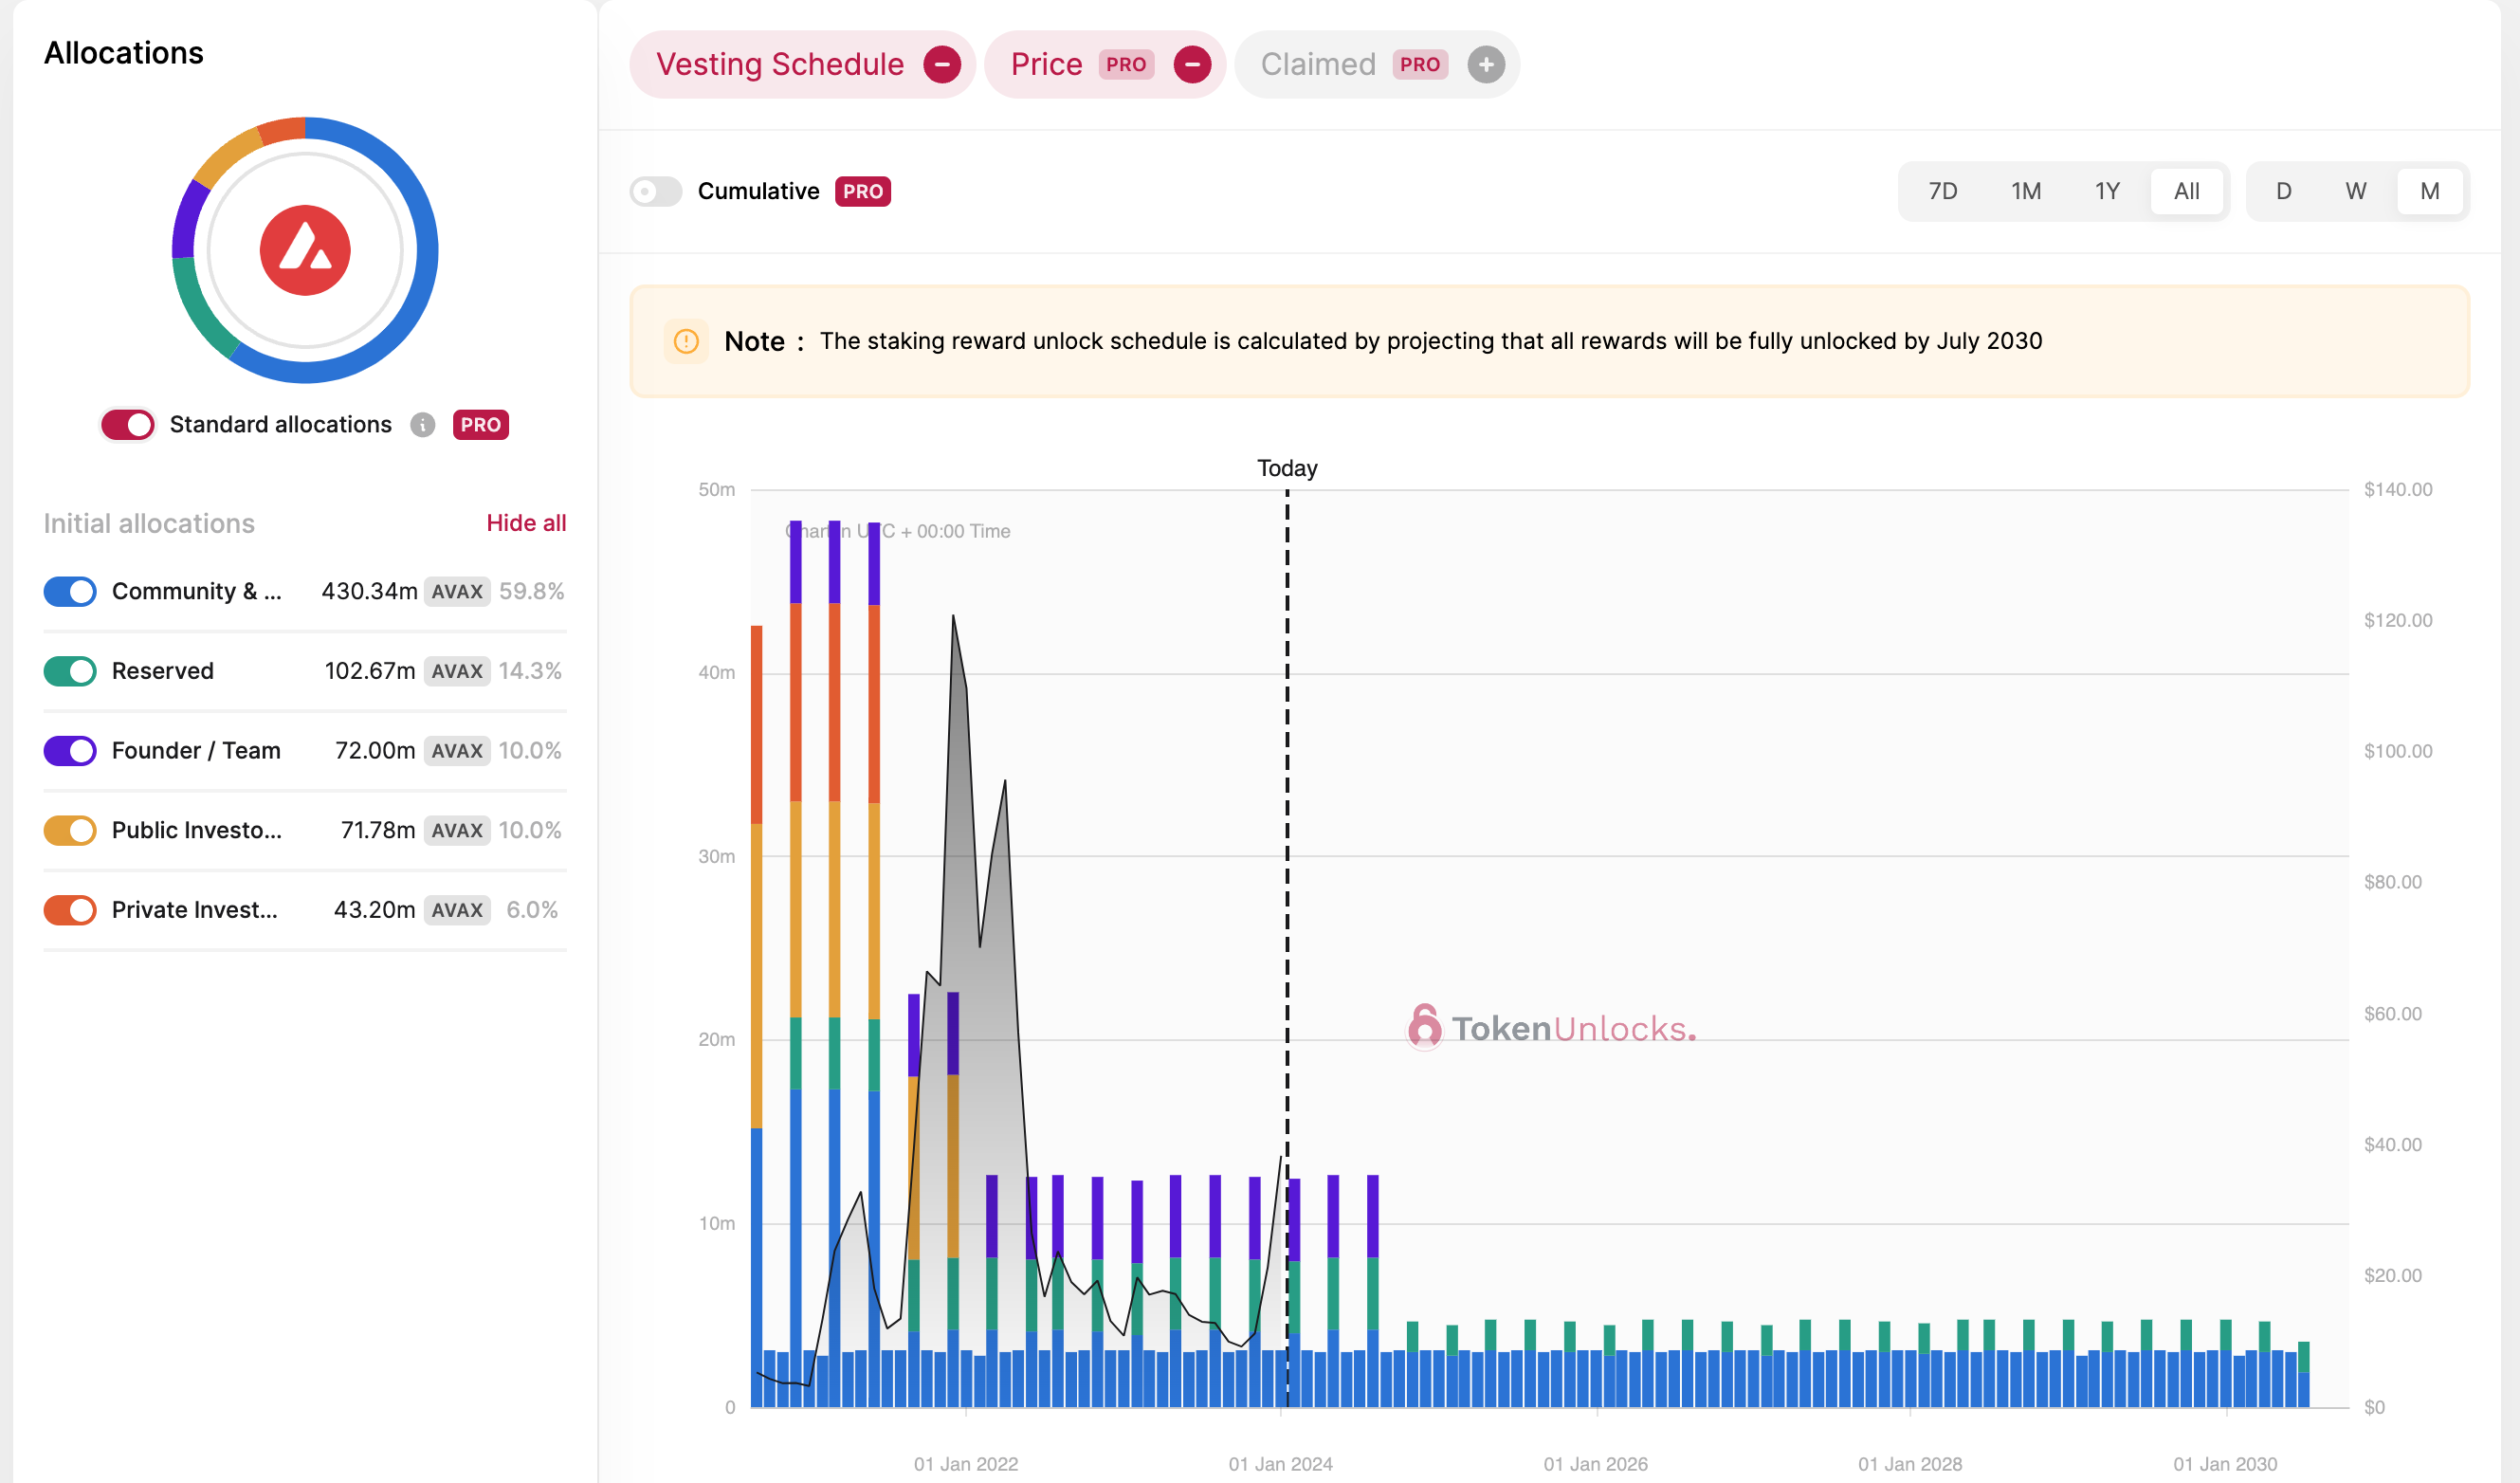Click the minus icon on Price chip
This screenshot has height=1483, width=2520.
pos(1191,65)
